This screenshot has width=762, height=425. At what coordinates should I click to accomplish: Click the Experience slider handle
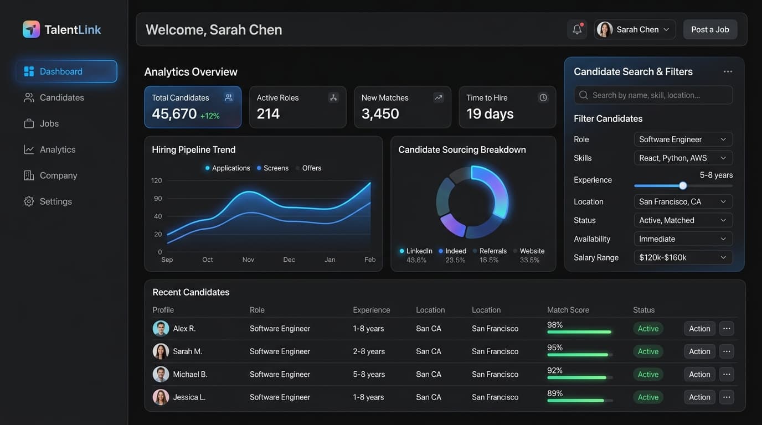[x=683, y=186]
